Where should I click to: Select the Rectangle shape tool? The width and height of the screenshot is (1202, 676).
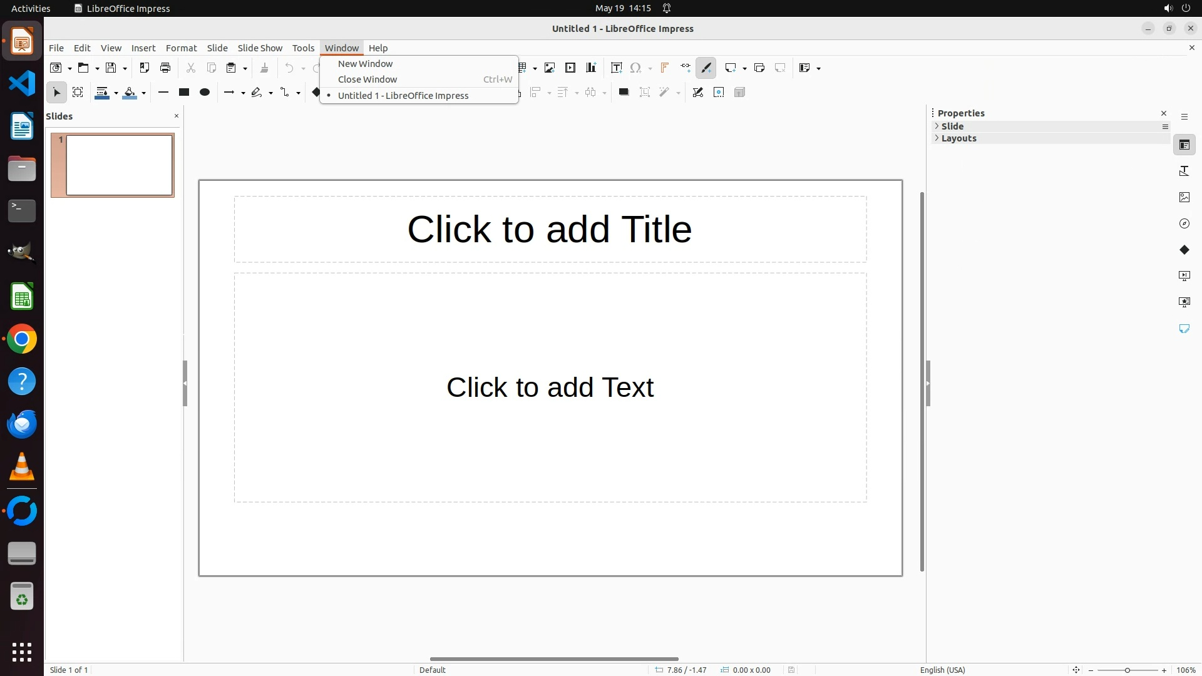tap(184, 93)
